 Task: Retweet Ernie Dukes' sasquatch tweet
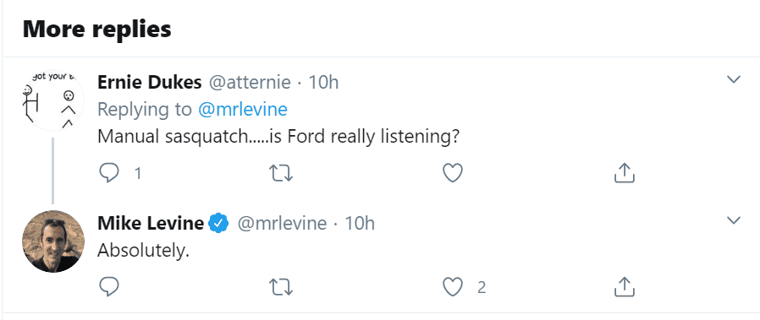pos(281,172)
